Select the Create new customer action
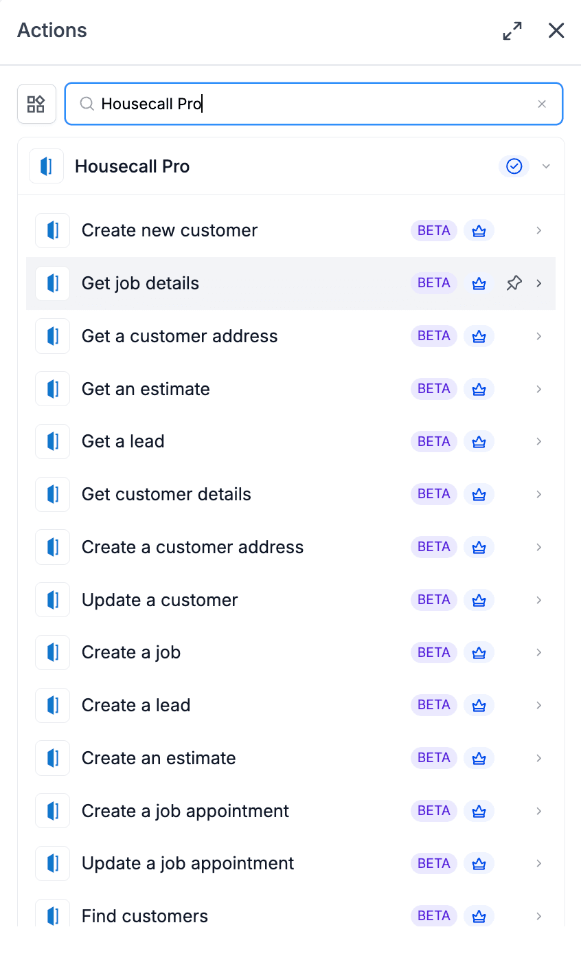The image size is (581, 969). tap(290, 230)
